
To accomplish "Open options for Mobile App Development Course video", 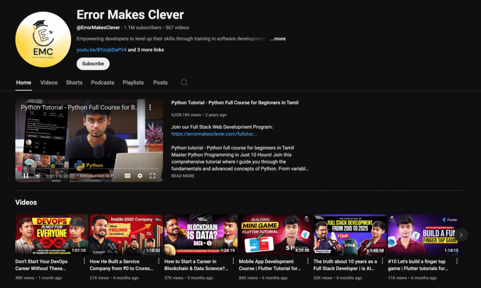I will (308, 261).
